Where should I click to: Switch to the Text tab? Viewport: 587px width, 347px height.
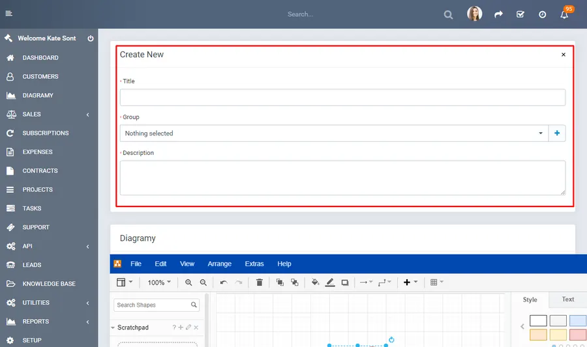click(x=568, y=299)
